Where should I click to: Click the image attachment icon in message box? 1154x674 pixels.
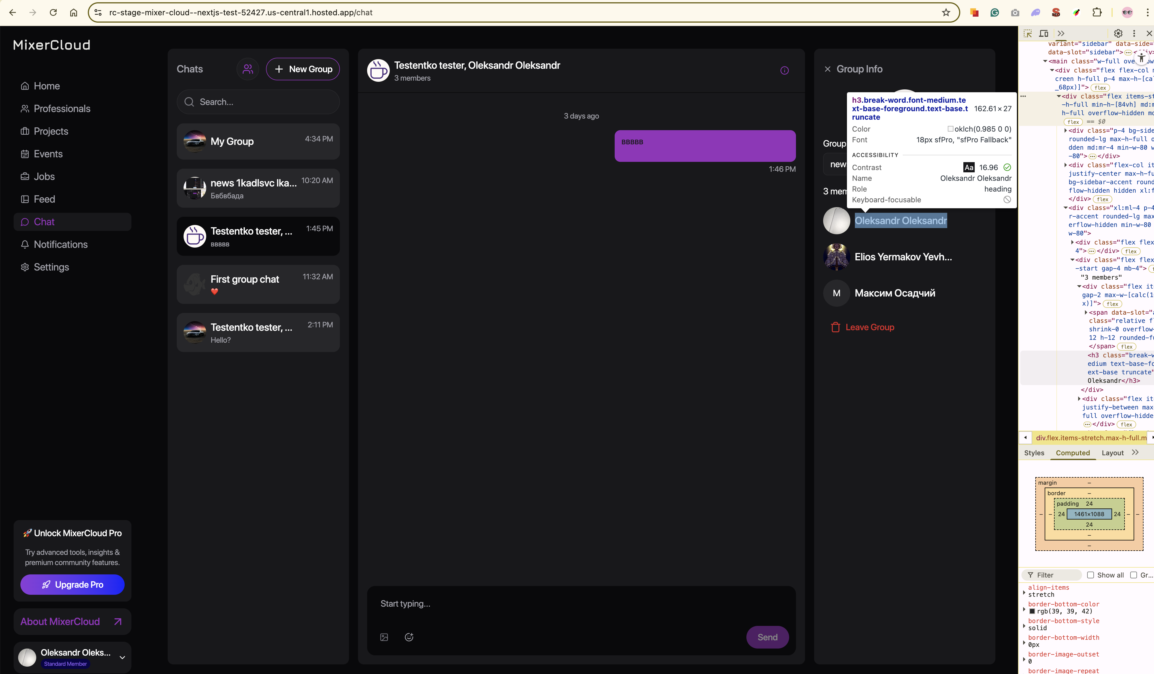point(384,637)
